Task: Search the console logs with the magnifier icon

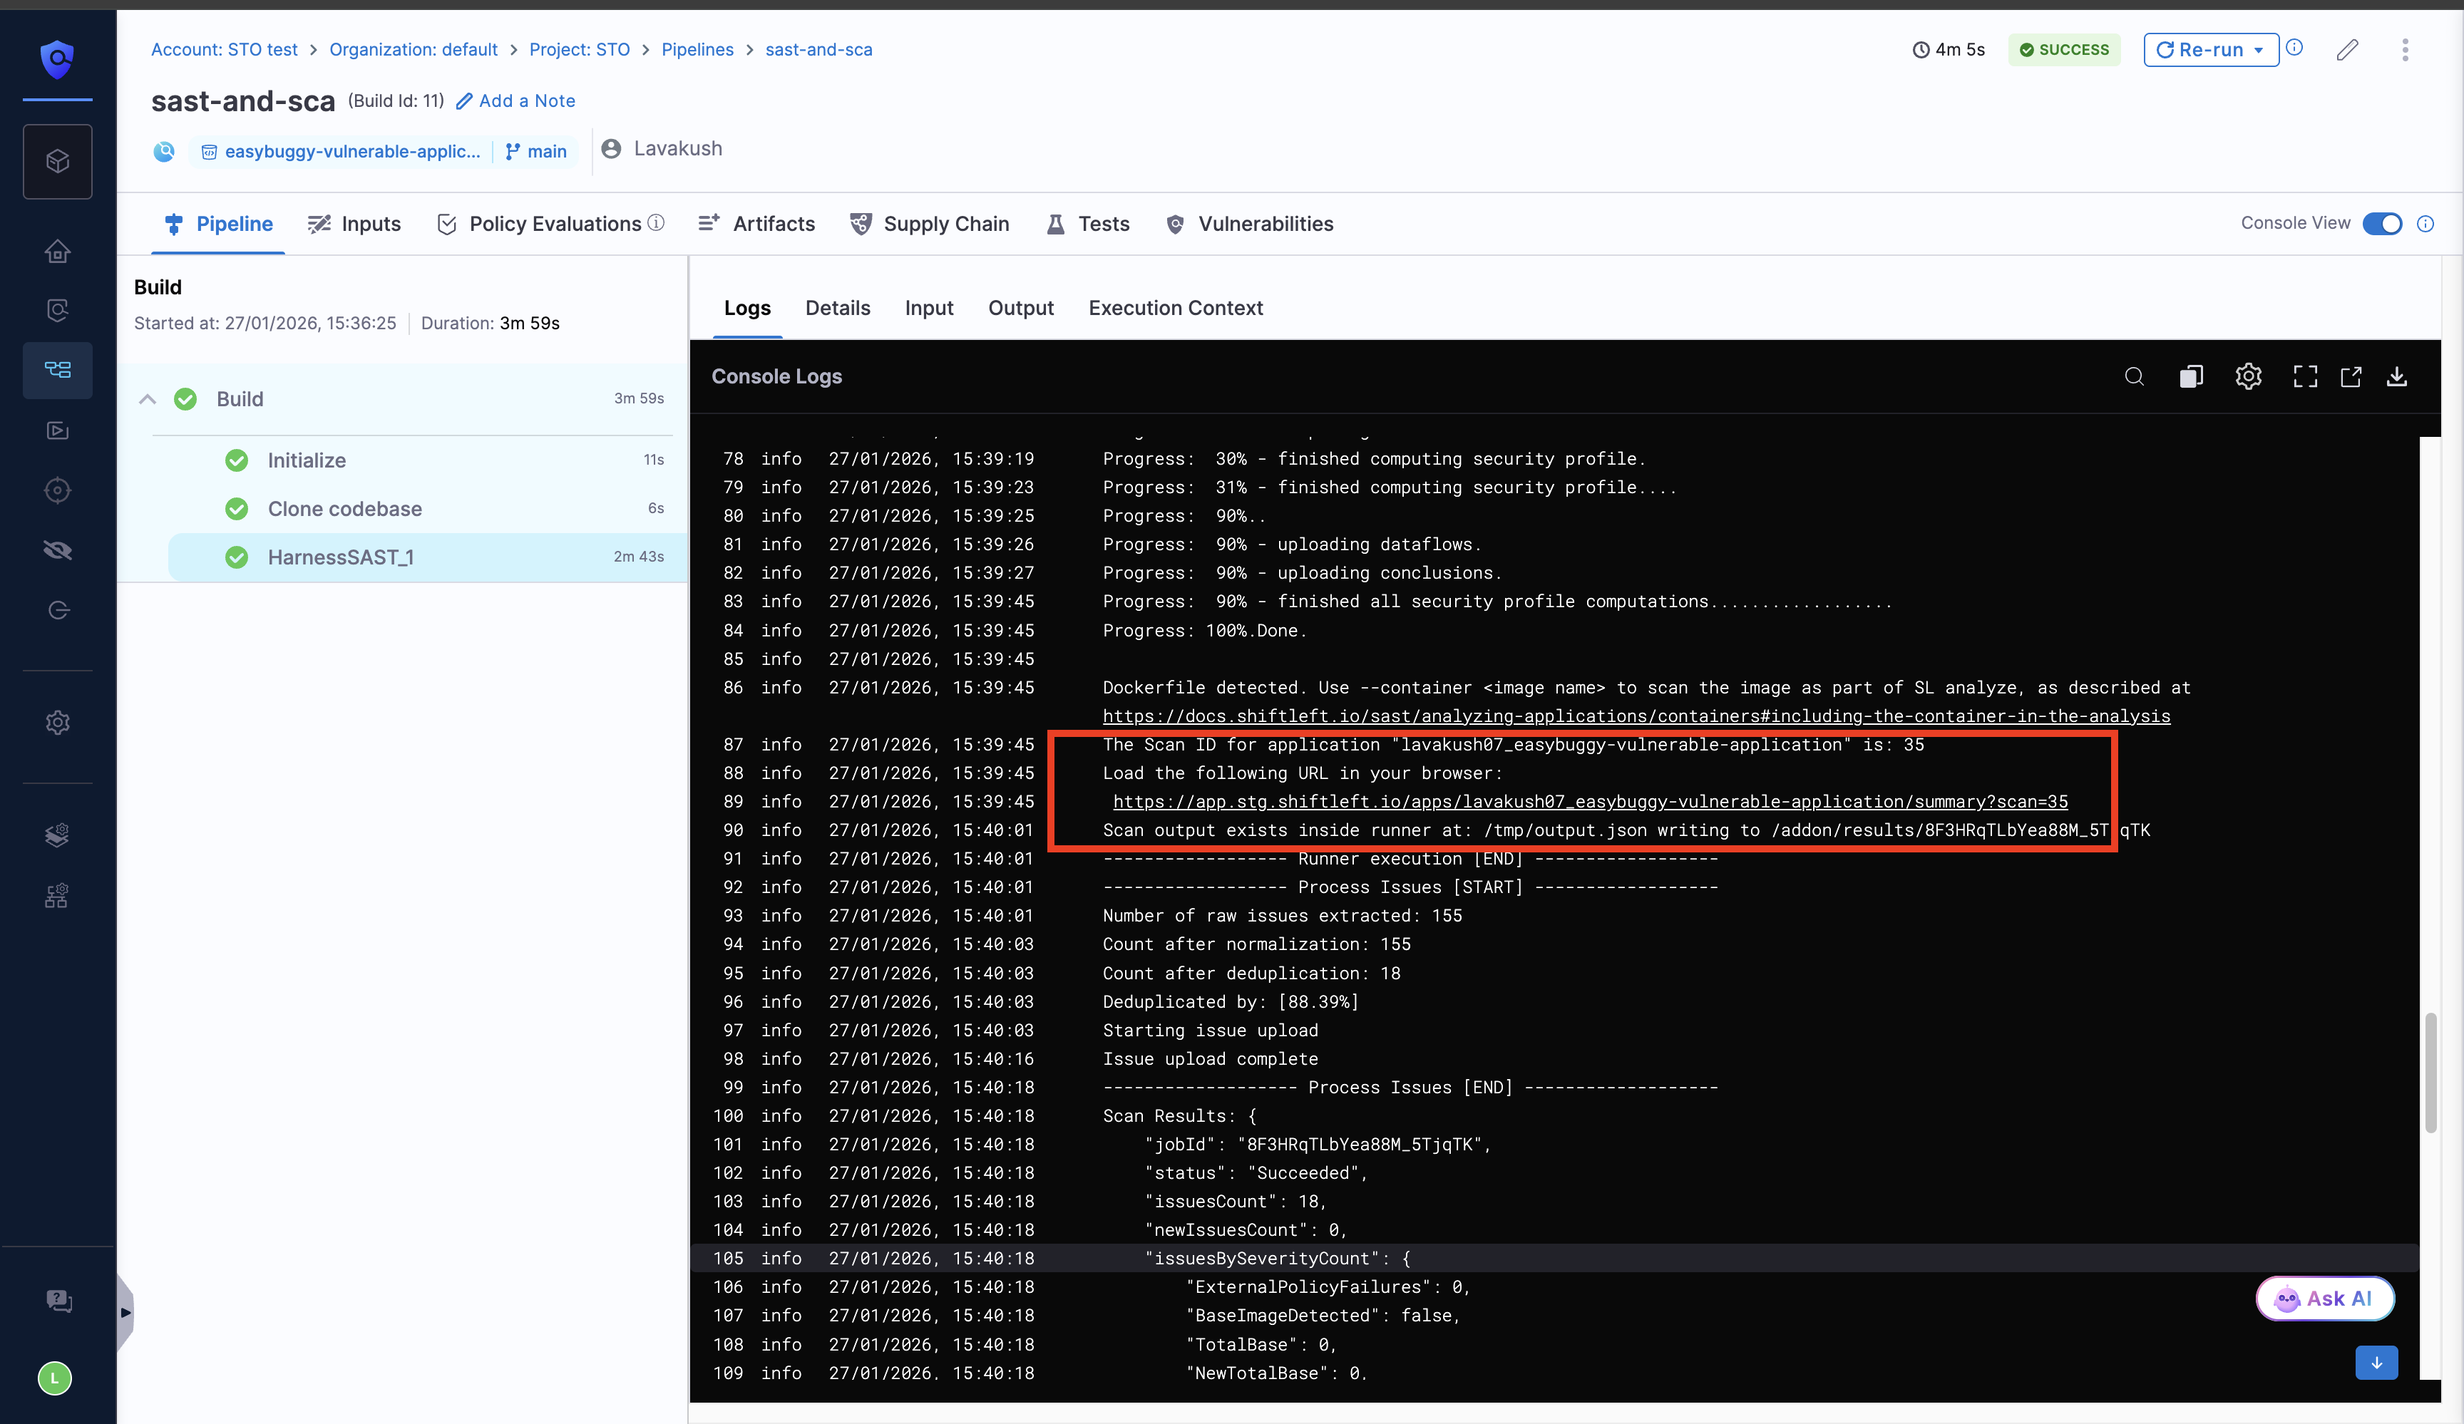Action: (x=2133, y=376)
